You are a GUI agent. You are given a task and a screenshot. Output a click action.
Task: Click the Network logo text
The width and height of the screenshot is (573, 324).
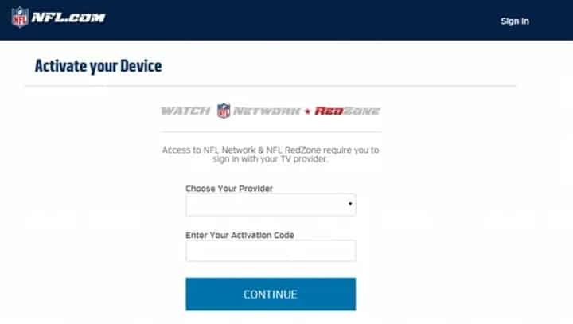(x=267, y=111)
